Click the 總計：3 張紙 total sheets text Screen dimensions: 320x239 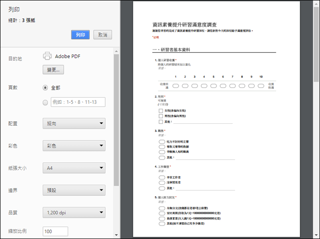click(x=21, y=20)
